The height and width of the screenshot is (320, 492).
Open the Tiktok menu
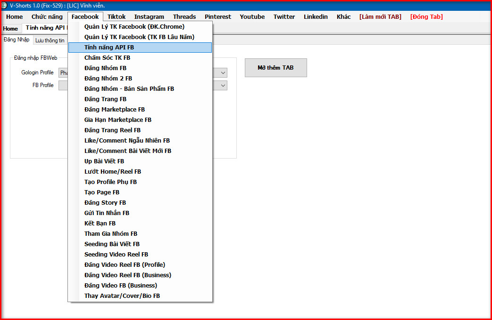[117, 16]
